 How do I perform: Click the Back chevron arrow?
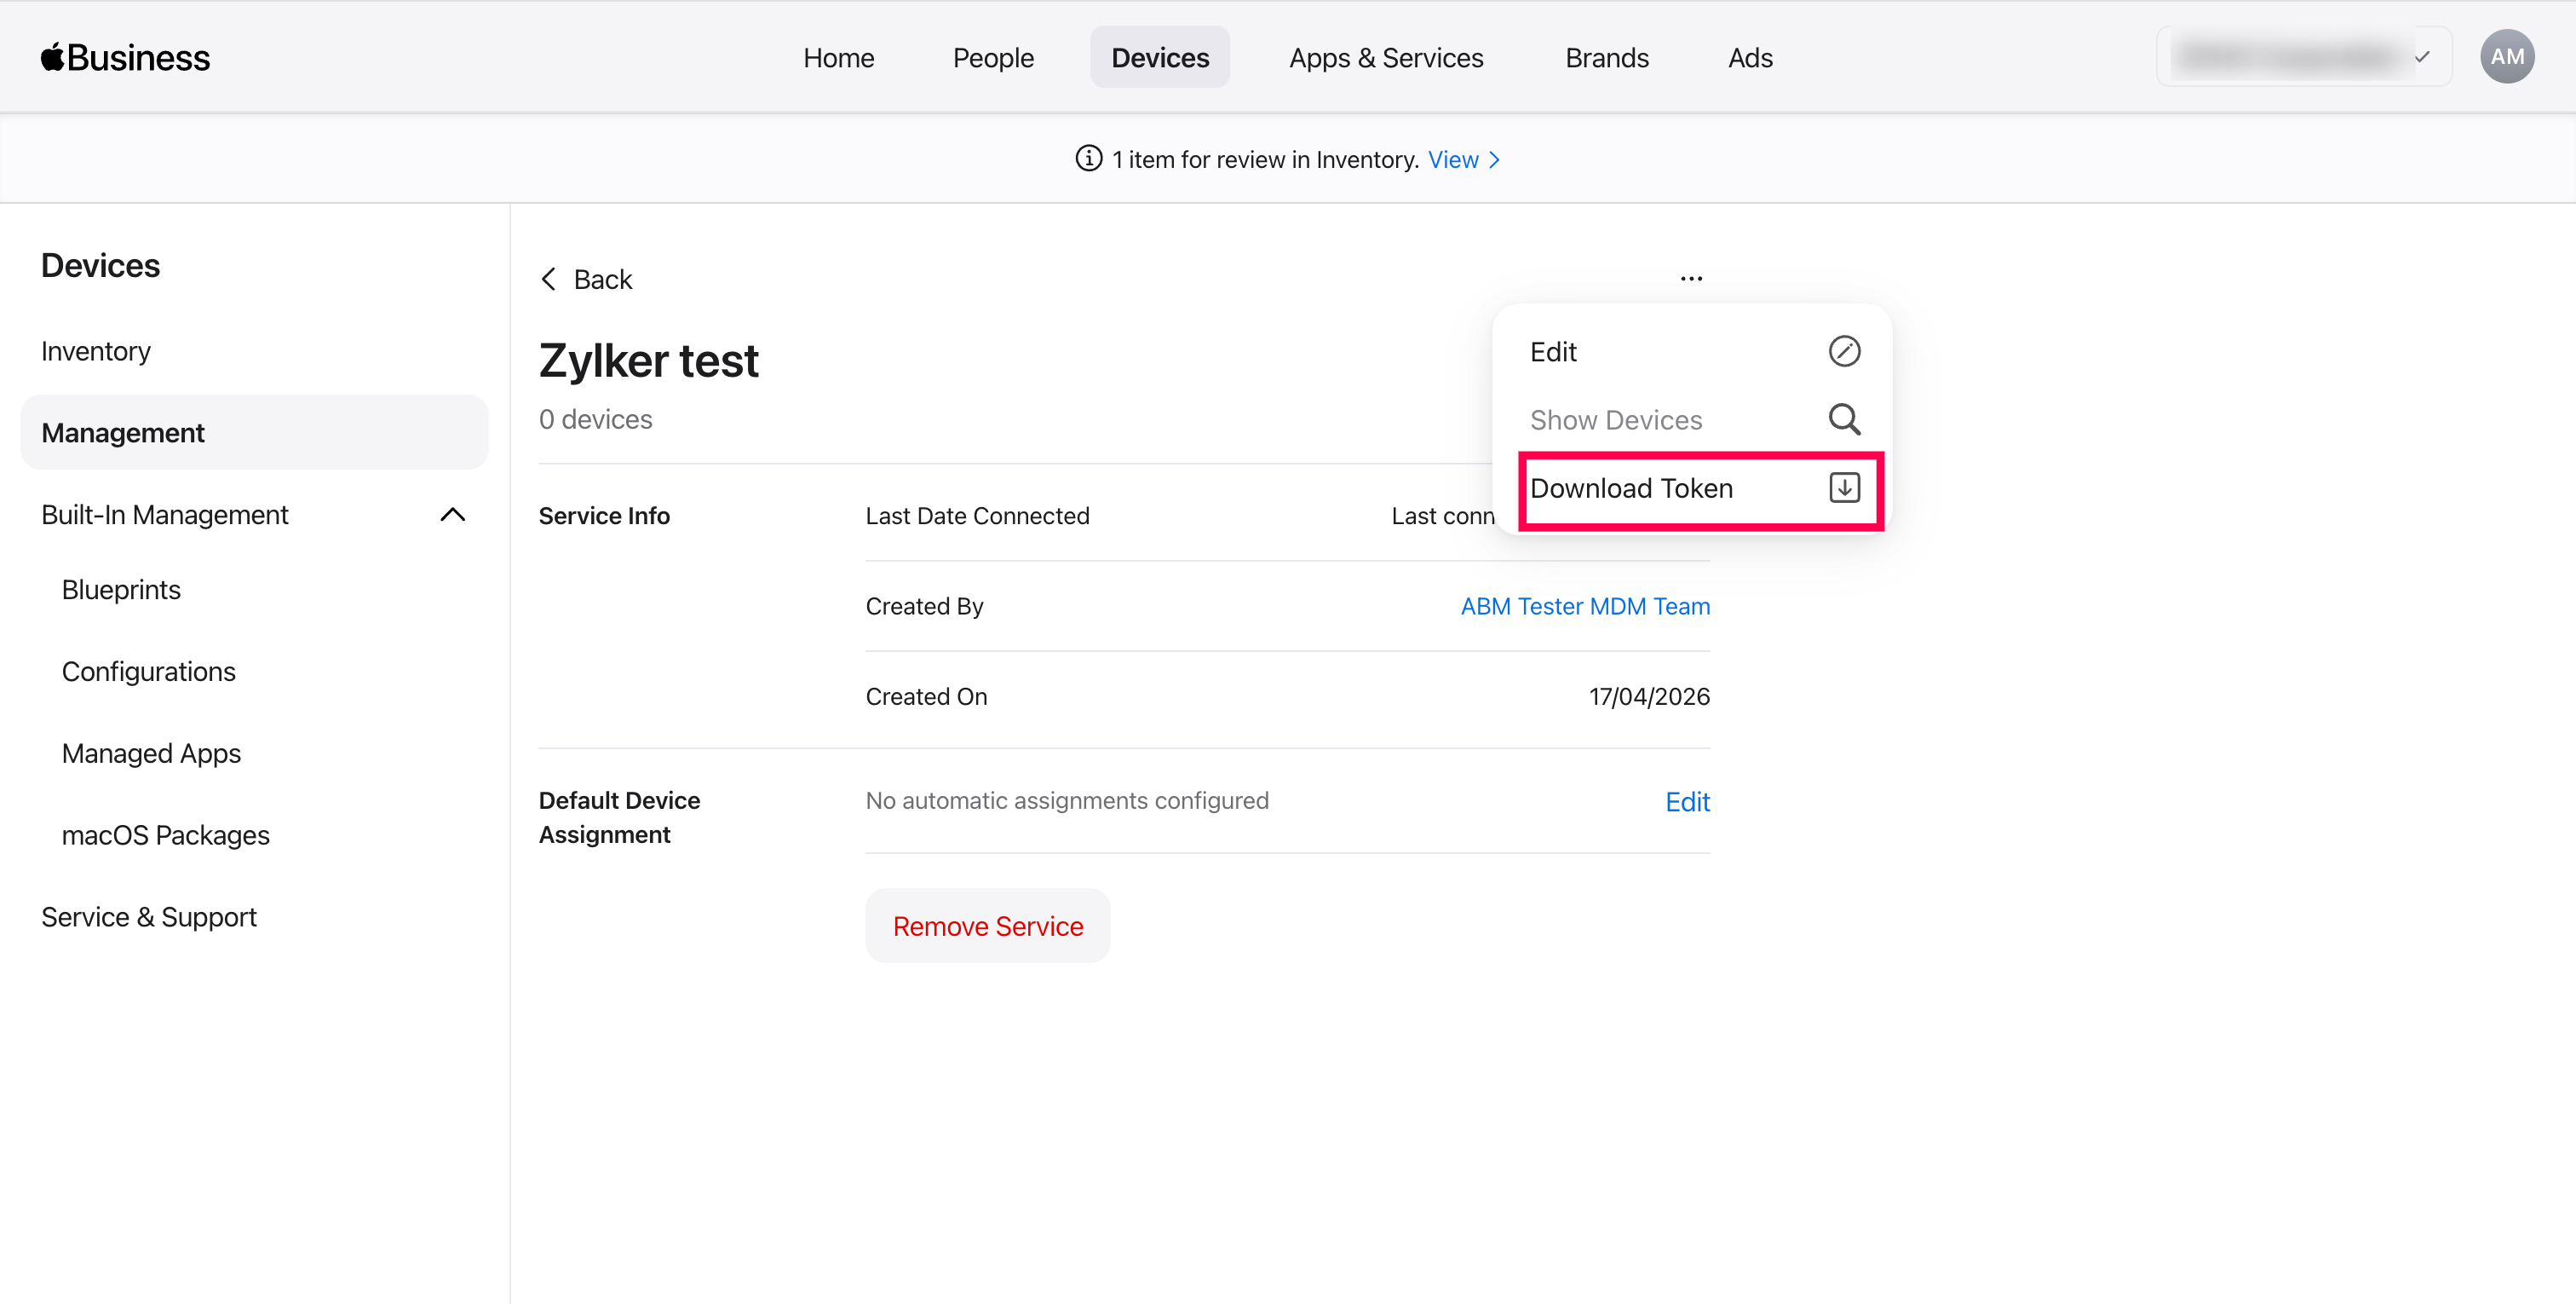(548, 280)
